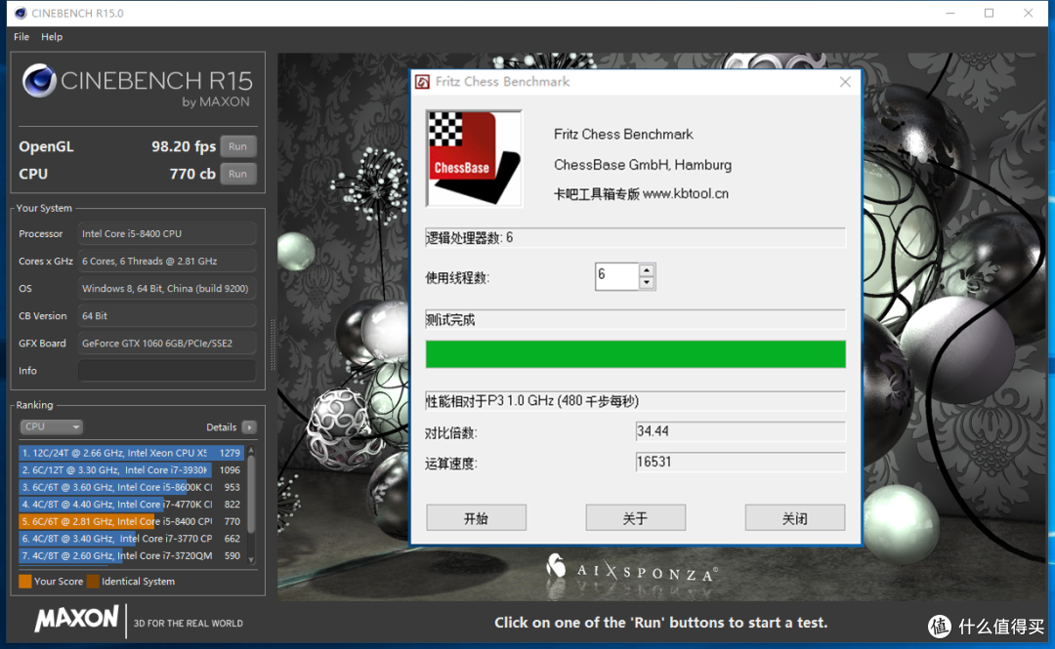Run the CPU benchmark test
This screenshot has width=1055, height=649.
click(x=237, y=174)
